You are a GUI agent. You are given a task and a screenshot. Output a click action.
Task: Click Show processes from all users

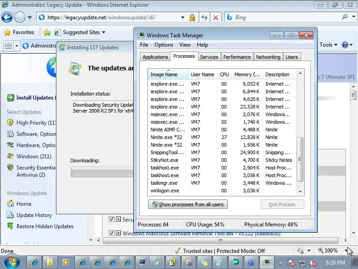pos(188,204)
